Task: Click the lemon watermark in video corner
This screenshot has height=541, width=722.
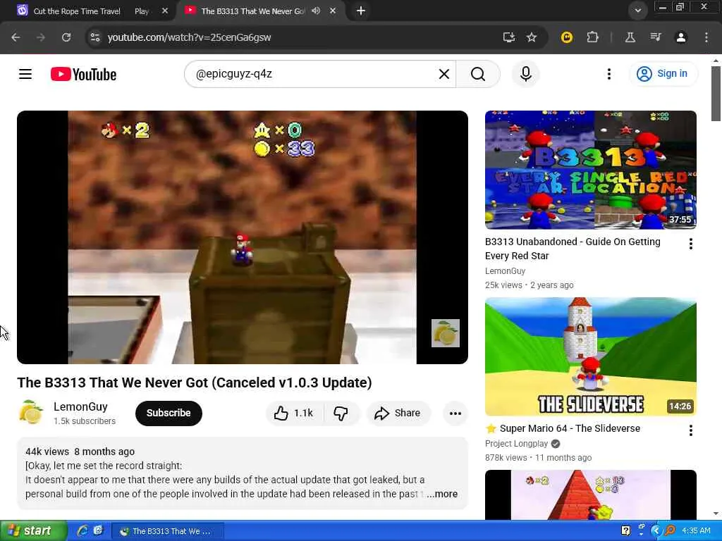Action: coord(446,333)
